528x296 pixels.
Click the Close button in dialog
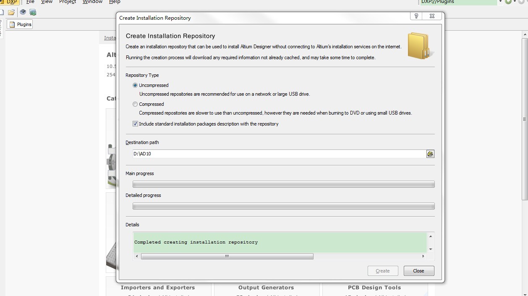[419, 271]
